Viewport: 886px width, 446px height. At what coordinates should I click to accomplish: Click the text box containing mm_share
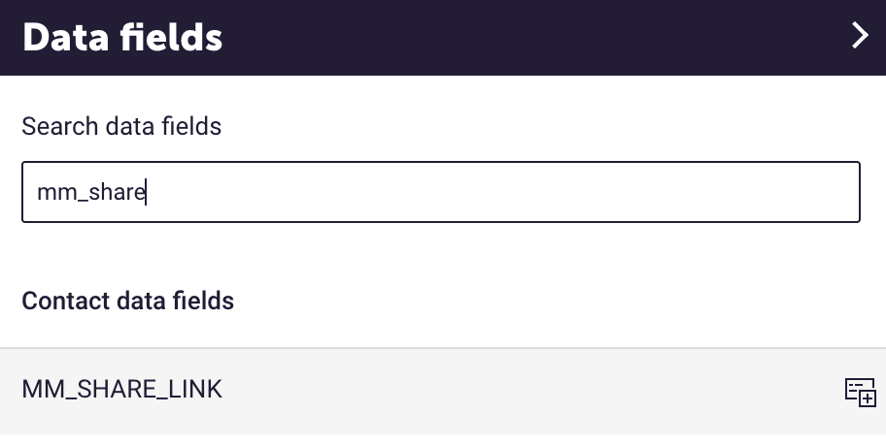[x=441, y=192]
